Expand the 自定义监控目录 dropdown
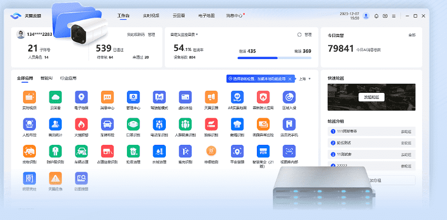The image size is (447, 220). coord(184,34)
